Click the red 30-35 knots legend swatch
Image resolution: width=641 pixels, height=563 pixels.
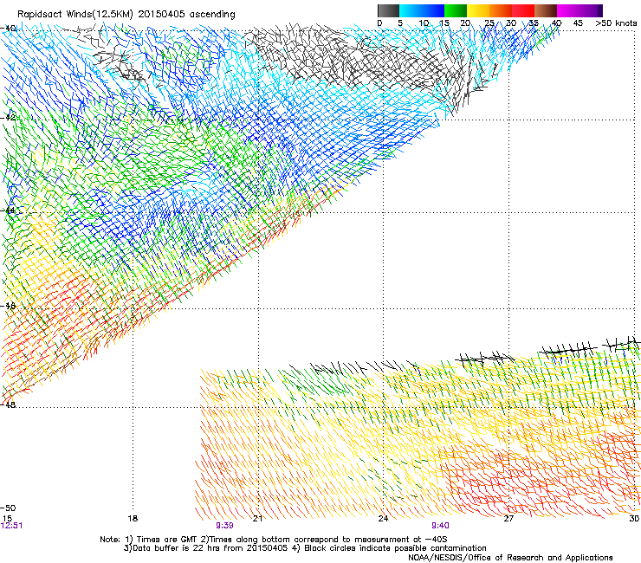coord(523,10)
